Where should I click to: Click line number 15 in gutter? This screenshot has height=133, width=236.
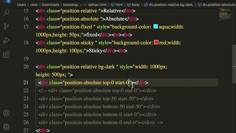coord(26,11)
